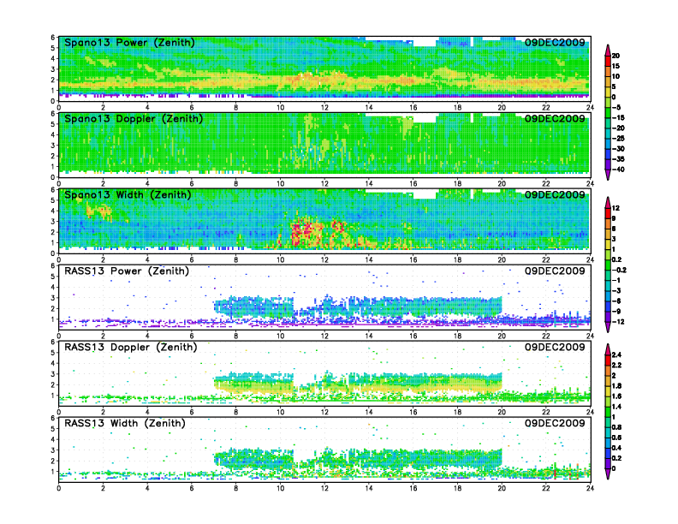Click the 09DEC2009 date in RASS13 Doppler panel

pyautogui.click(x=555, y=347)
